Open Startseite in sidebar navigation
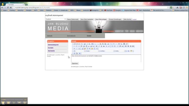This screenshot has width=189, height=106. [51, 51]
